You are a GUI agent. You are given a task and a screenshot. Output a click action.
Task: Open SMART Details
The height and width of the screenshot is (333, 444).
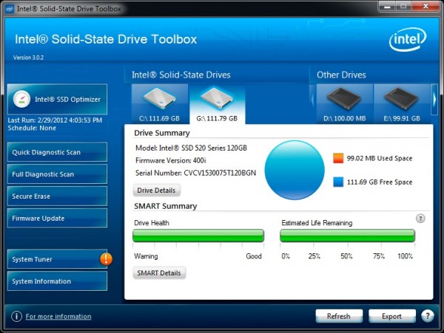159,273
